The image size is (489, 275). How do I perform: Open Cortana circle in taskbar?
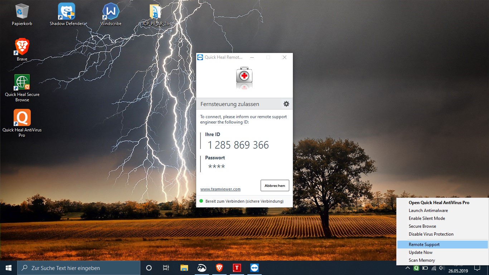point(149,268)
